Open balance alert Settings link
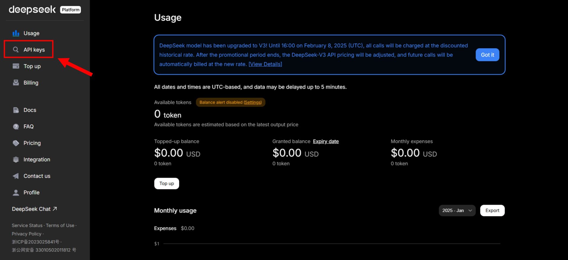Image resolution: width=568 pixels, height=260 pixels. coord(253,102)
